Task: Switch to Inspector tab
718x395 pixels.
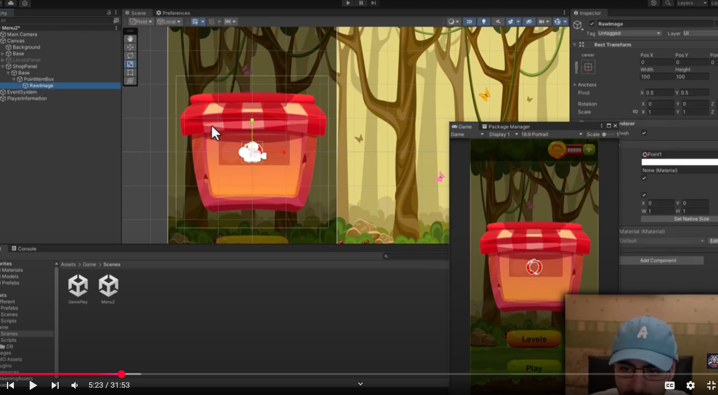Action: (x=588, y=13)
